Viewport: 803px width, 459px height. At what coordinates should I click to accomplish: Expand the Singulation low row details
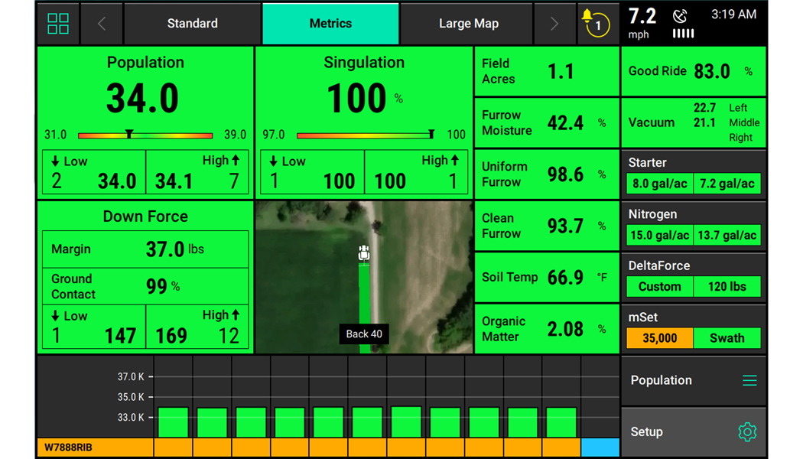[311, 172]
